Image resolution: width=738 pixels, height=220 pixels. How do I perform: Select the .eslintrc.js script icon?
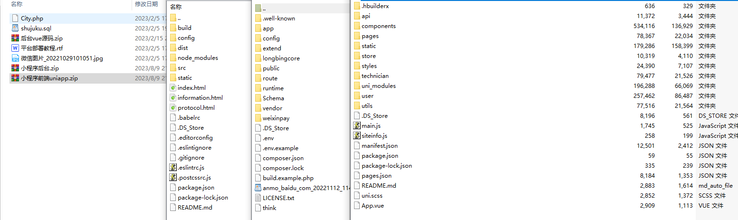(173, 168)
